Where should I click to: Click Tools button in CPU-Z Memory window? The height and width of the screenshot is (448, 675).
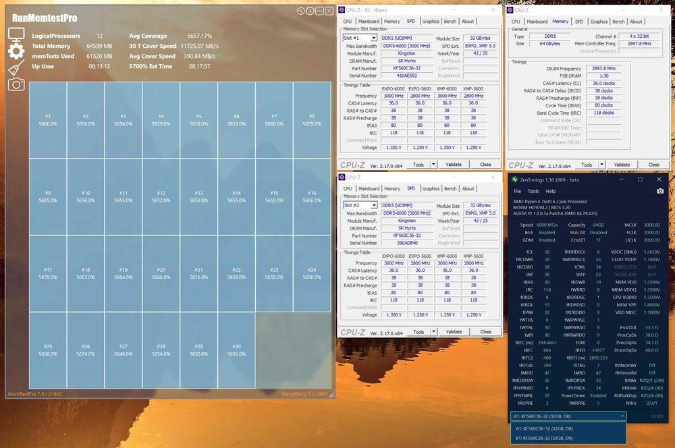587,165
